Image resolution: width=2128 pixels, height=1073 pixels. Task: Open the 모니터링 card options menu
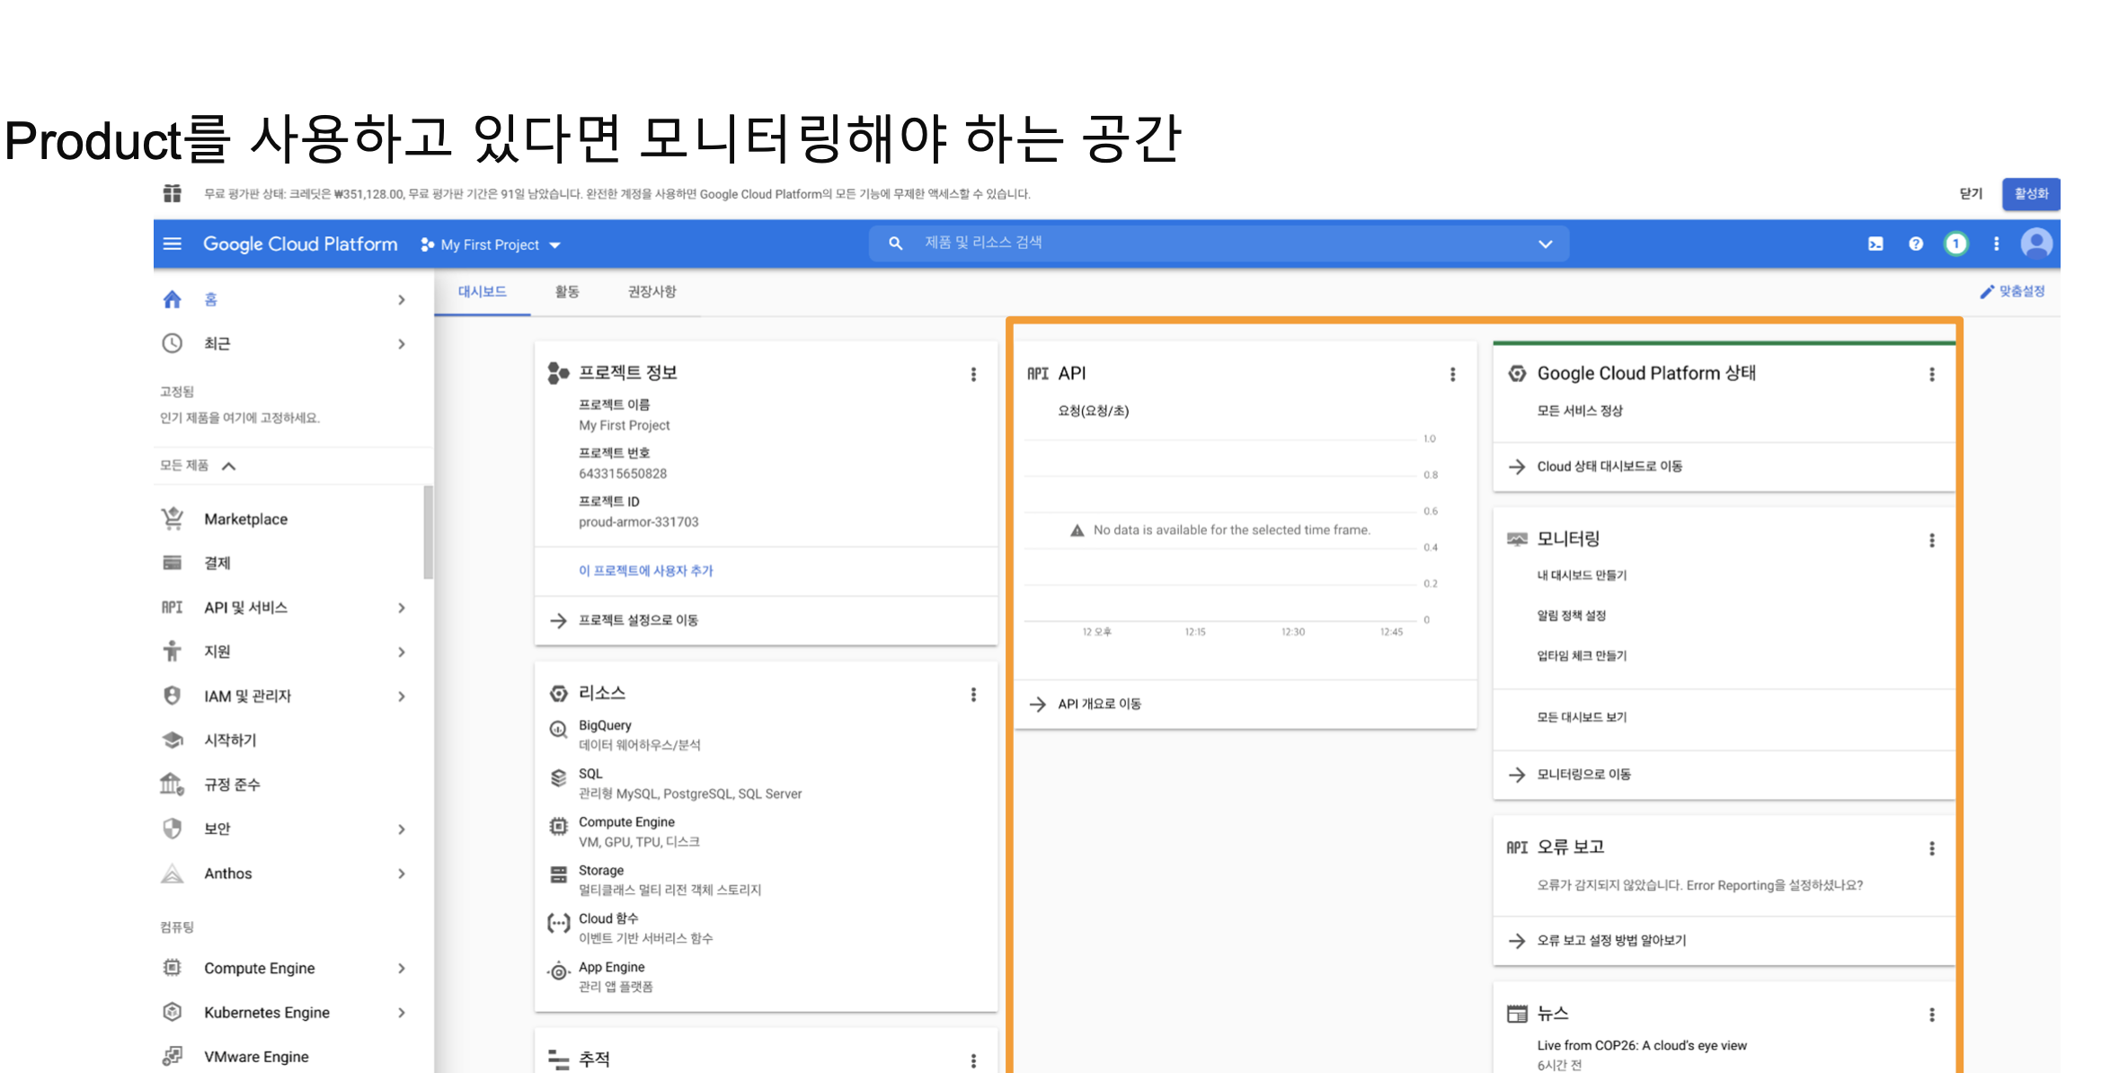(x=1931, y=540)
